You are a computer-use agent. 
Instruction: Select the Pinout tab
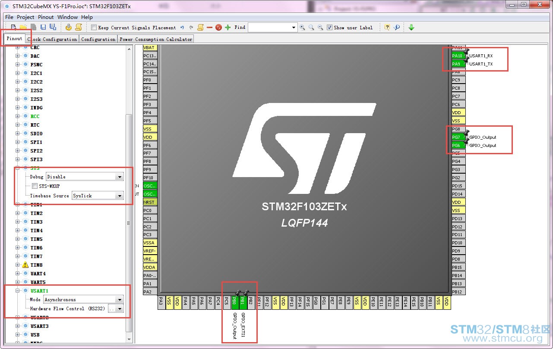[14, 39]
